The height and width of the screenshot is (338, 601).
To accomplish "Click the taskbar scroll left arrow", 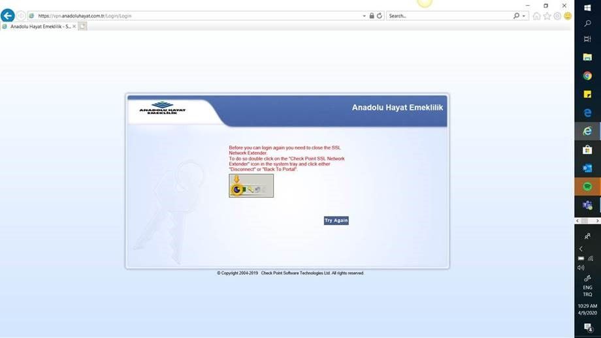I will coord(577,221).
